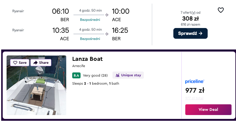Click the airplane icon on the 10:35 flight
The image size is (236, 121).
pos(107,34)
